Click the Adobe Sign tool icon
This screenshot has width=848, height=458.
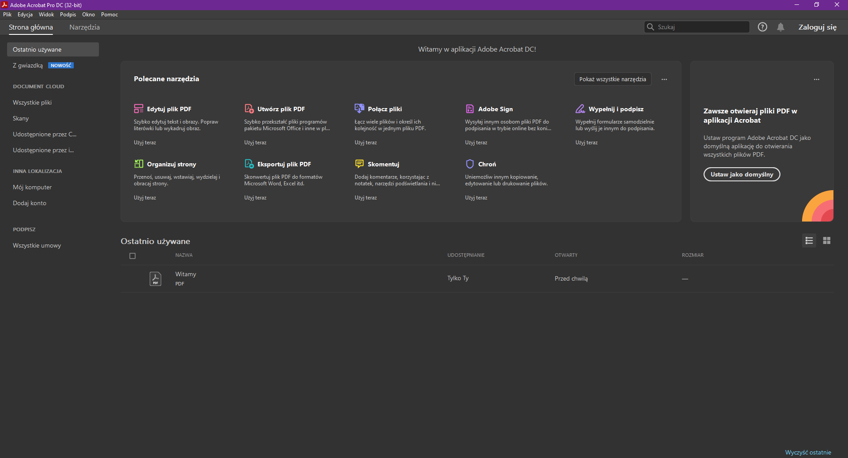(470, 109)
